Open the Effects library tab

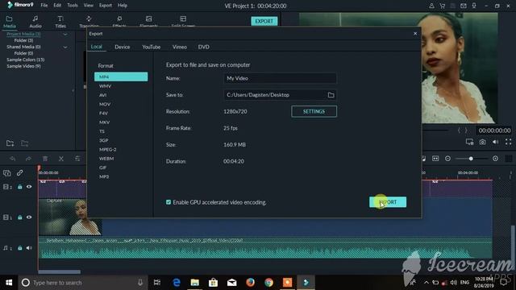(119, 22)
